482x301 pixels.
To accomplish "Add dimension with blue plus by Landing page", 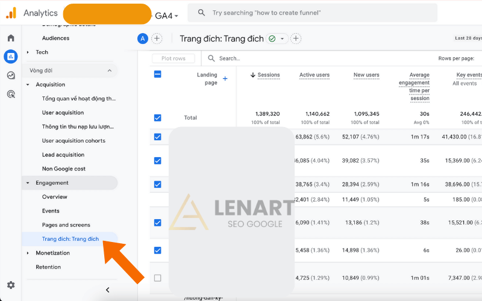I will coord(225,79).
